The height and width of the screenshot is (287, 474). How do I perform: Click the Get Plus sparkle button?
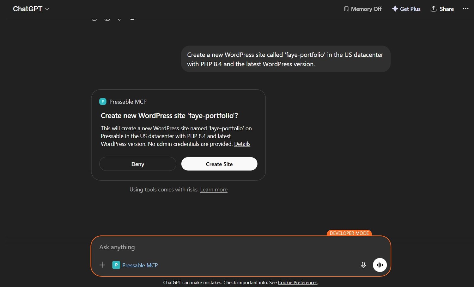tap(406, 9)
